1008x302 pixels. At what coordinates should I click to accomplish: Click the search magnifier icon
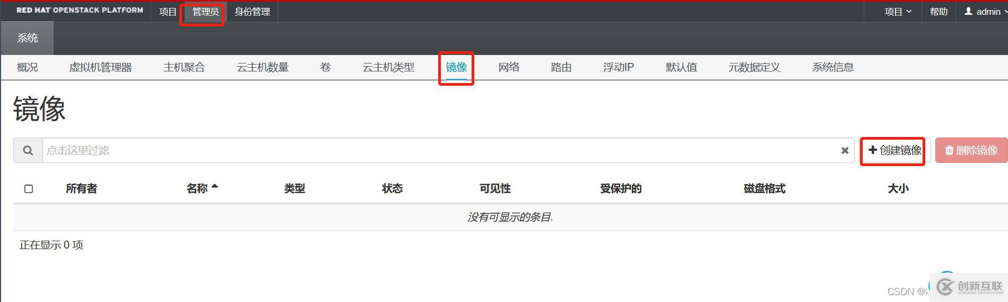click(x=28, y=151)
